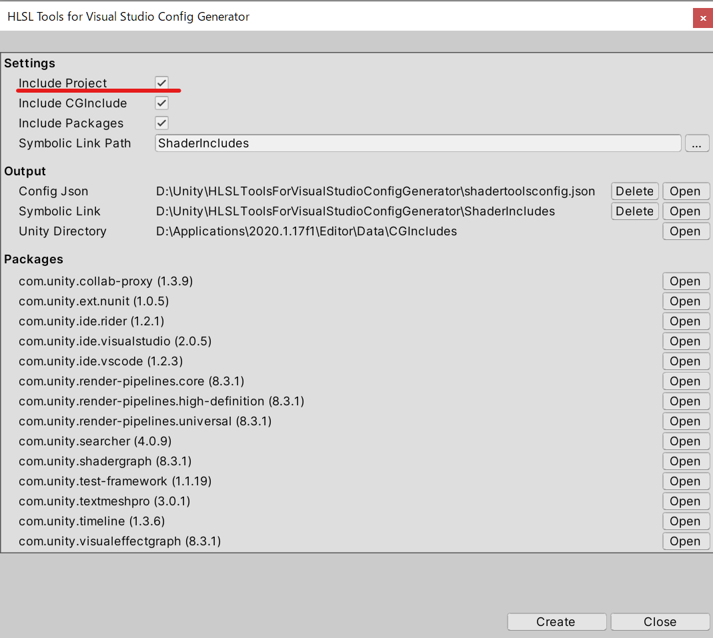Delete the Symbolic Link output
This screenshot has height=638, width=713.
pyautogui.click(x=634, y=211)
